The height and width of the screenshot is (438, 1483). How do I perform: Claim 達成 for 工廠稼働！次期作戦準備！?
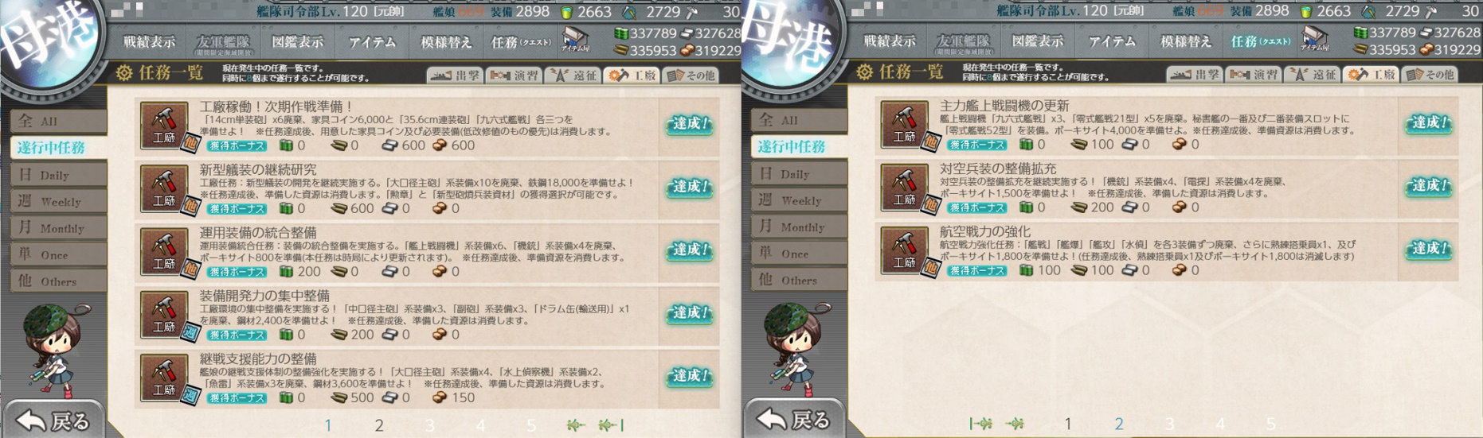689,124
